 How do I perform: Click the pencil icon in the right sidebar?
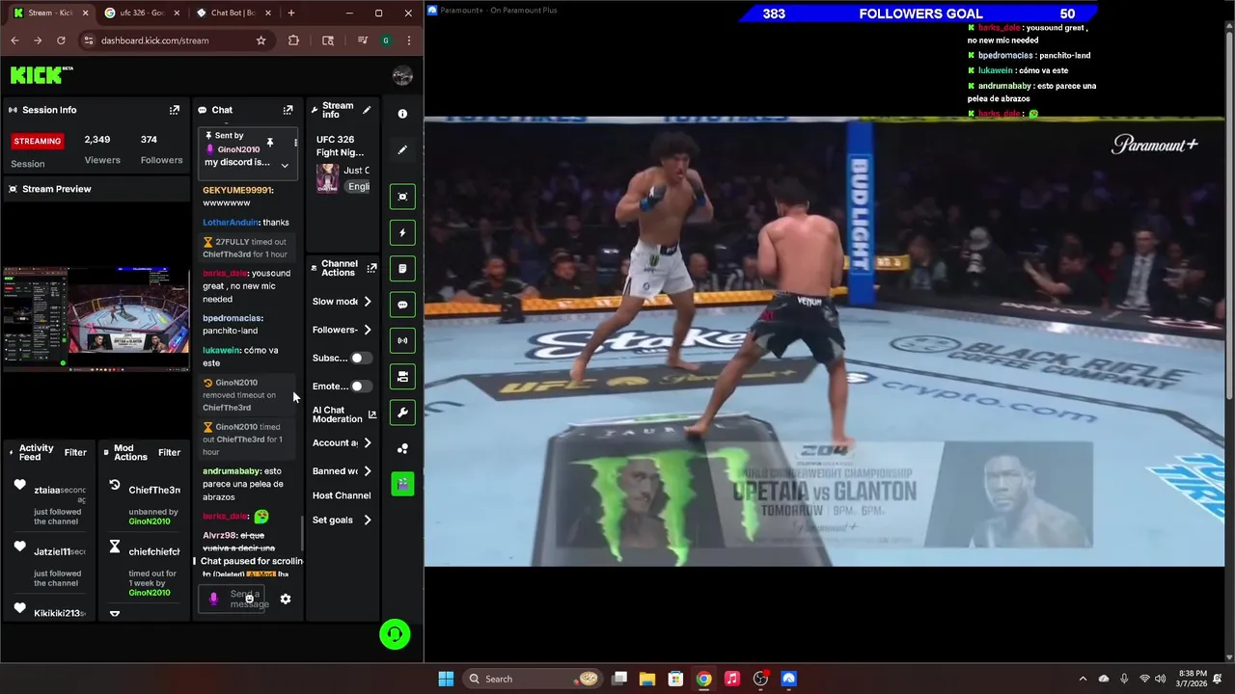tap(402, 149)
